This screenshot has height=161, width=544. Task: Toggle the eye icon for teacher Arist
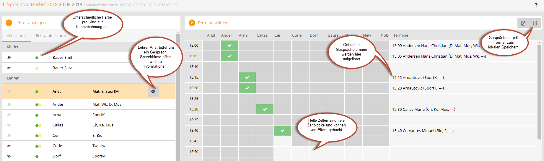(x=9, y=92)
